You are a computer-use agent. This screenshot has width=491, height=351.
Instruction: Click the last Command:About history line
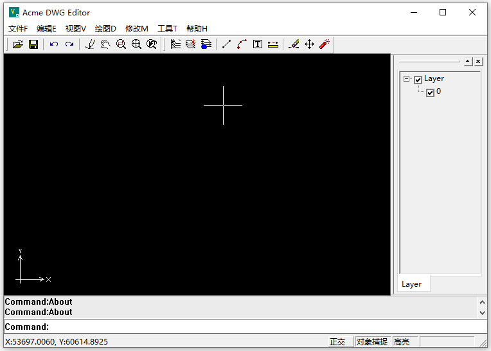click(39, 312)
